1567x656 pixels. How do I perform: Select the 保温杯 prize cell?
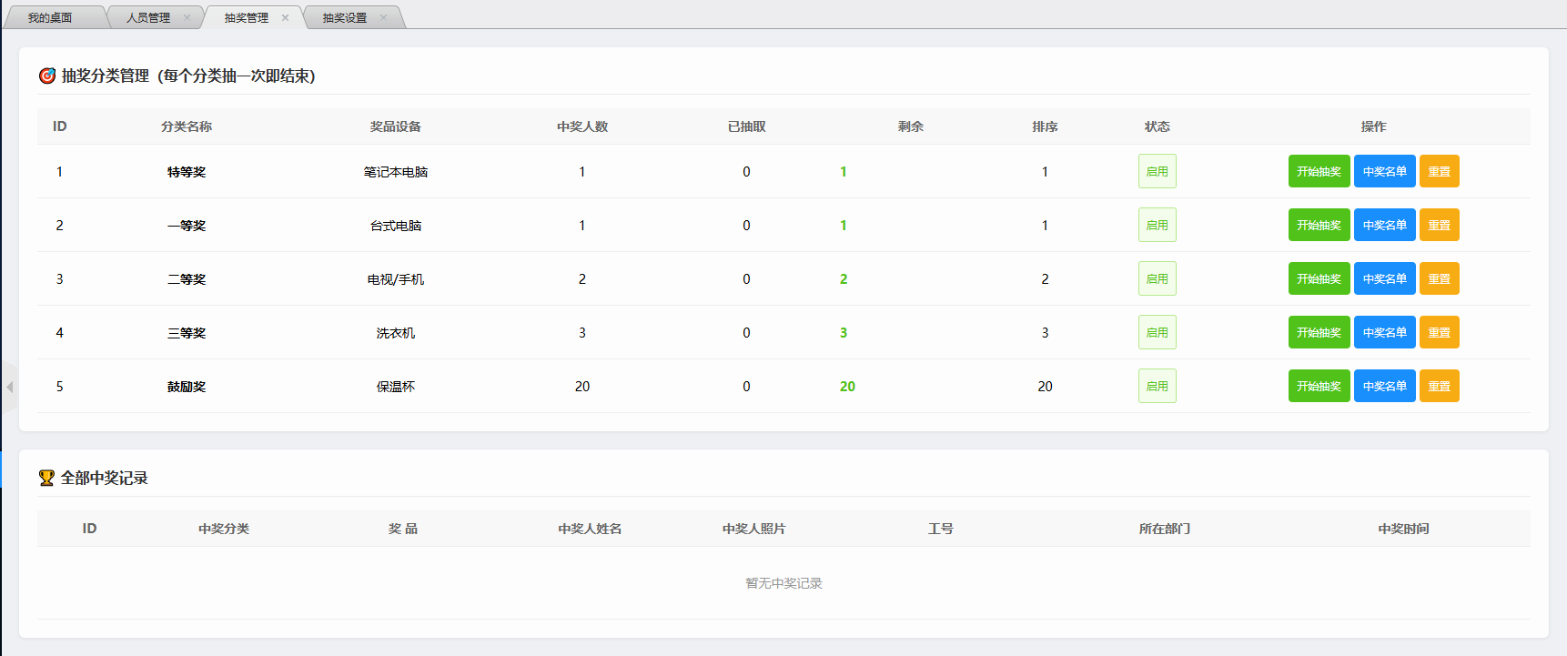396,387
